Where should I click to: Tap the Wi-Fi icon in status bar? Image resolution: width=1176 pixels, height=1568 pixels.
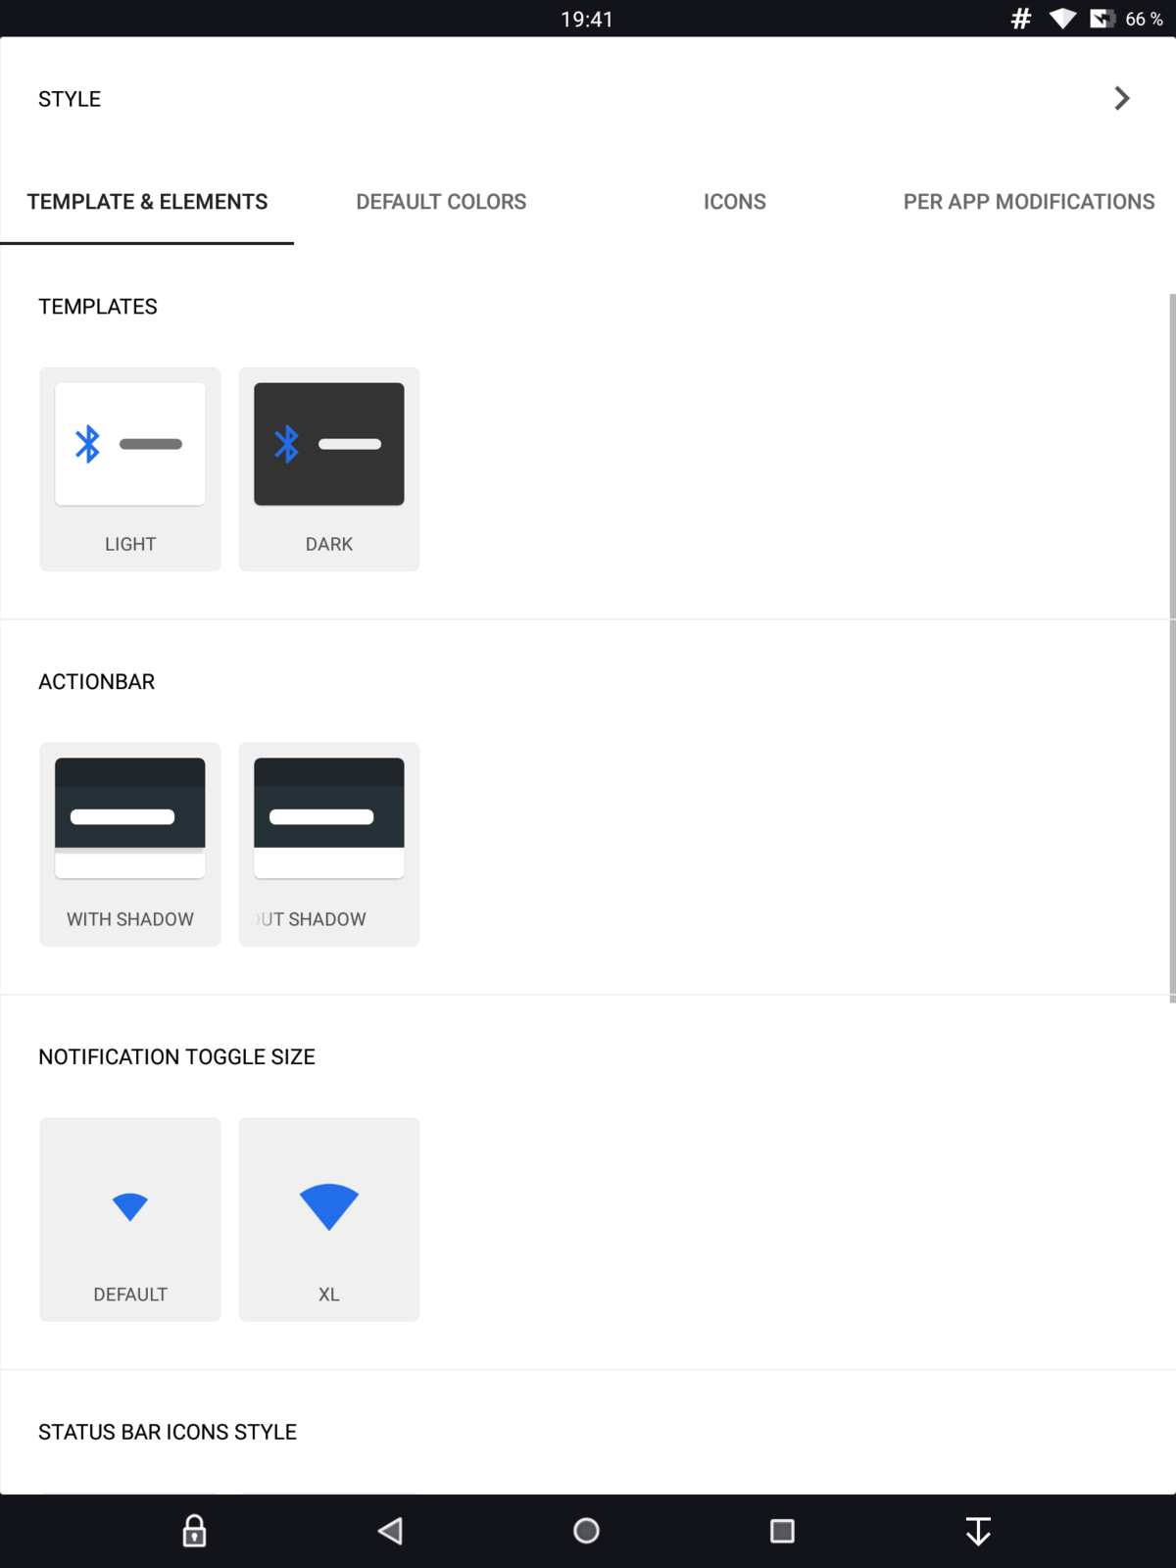(x=1061, y=19)
